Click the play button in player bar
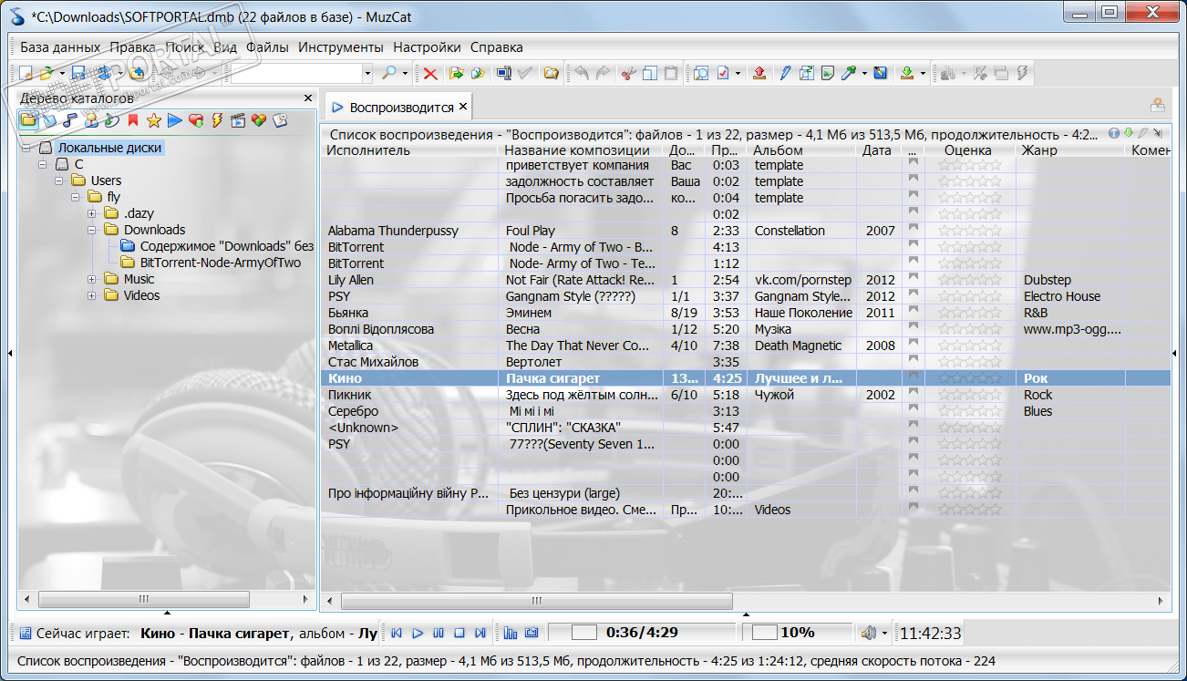The image size is (1187, 681). 418,633
